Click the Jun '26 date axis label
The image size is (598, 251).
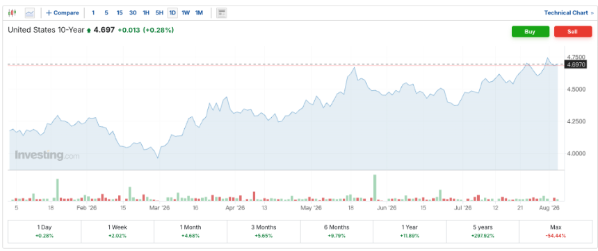387,208
